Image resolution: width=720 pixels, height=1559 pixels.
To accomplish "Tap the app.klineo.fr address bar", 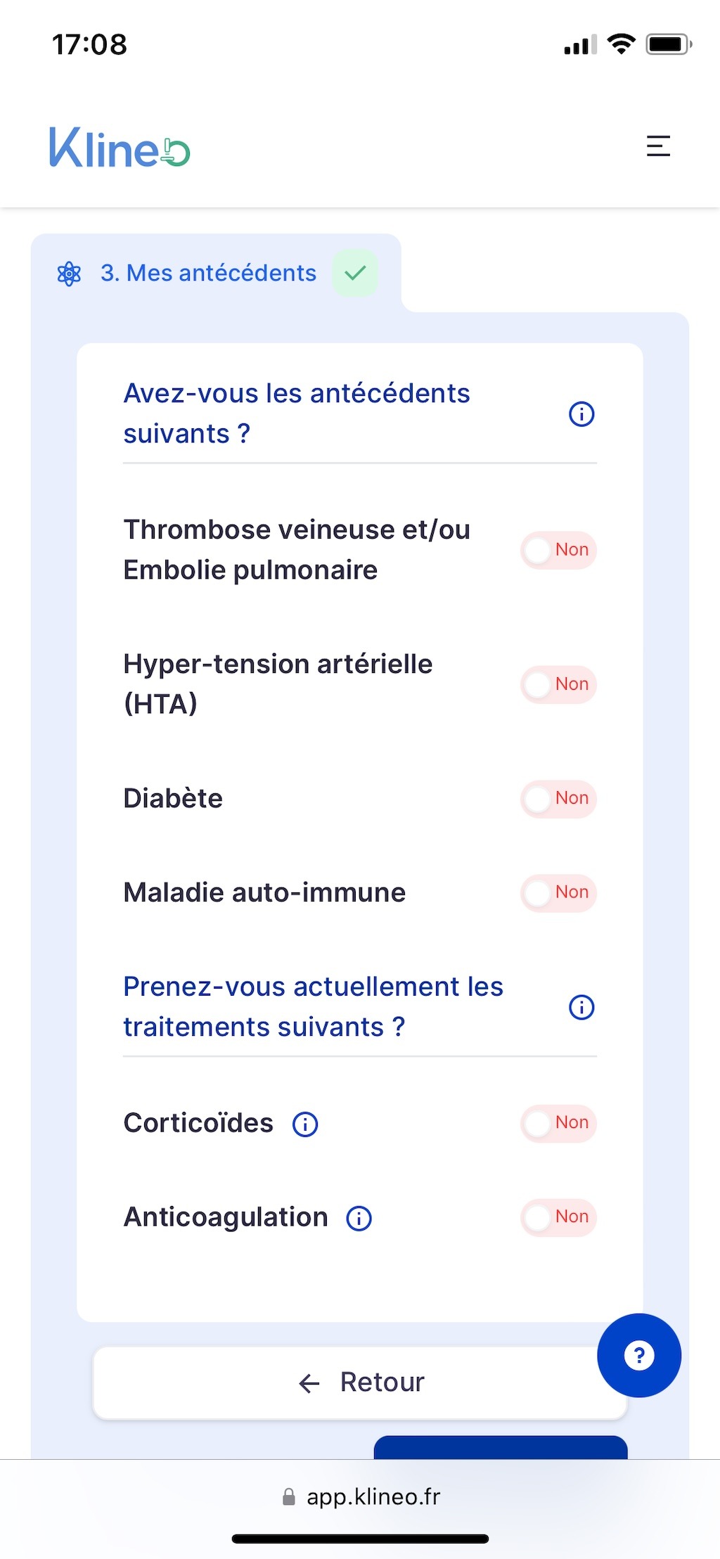I will 360,1497.
